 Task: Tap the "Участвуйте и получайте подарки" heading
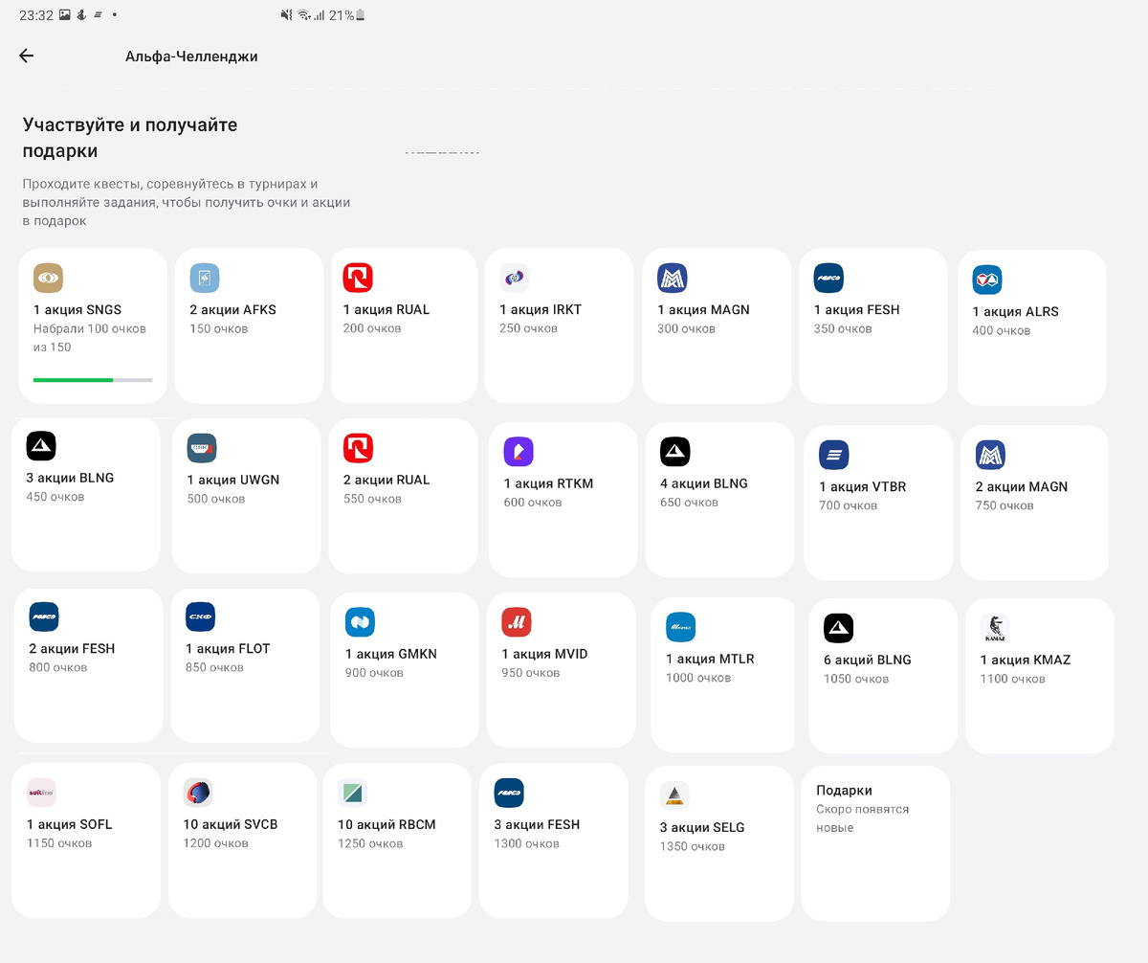point(130,138)
